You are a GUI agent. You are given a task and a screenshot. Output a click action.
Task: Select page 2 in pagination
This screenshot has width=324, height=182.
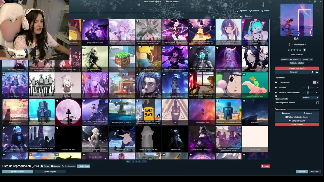[x=136, y=161]
